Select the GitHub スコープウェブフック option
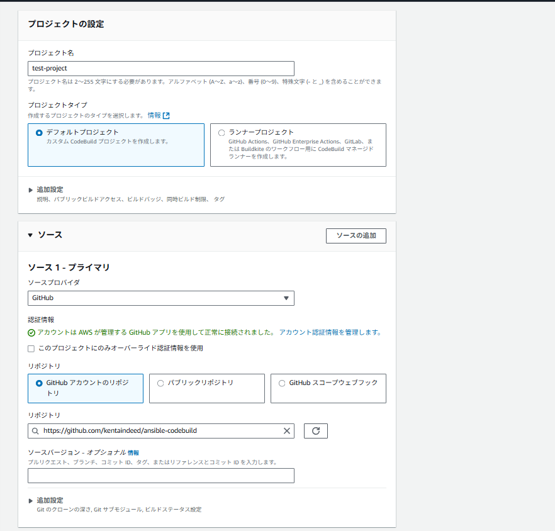 pyautogui.click(x=282, y=383)
